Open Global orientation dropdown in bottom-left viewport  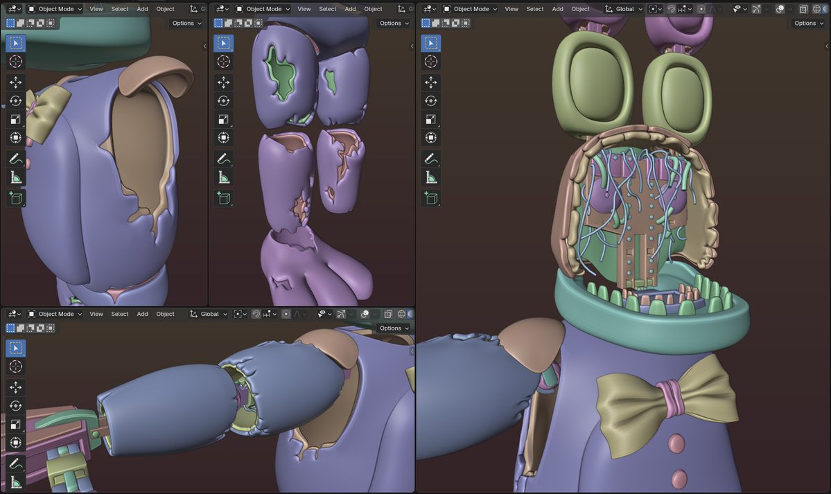[x=209, y=314]
